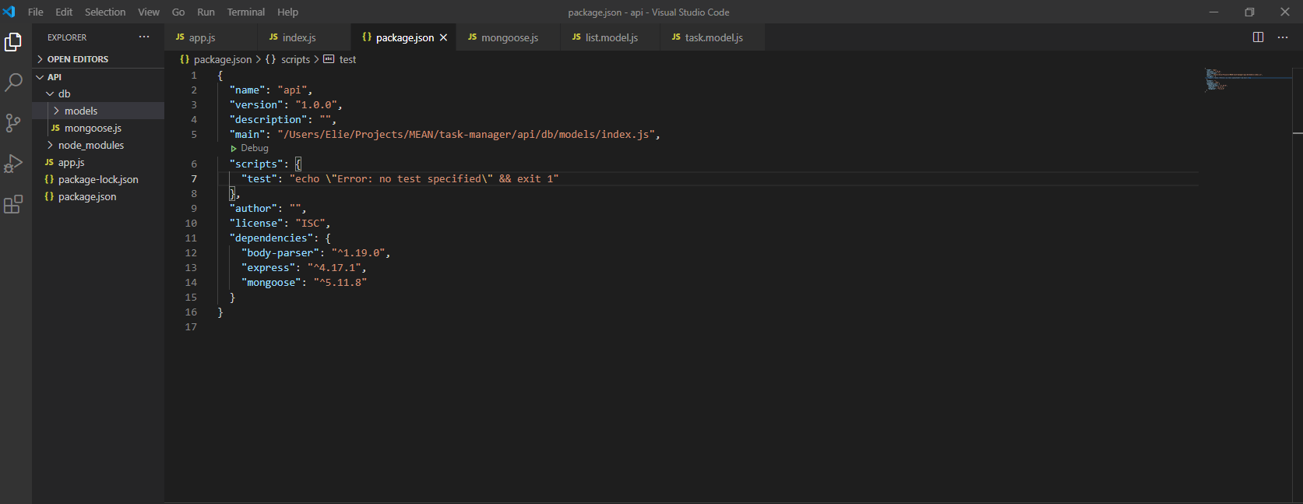This screenshot has height=504, width=1303.
Task: Click the JS icon on index.js tab
Action: [x=273, y=37]
